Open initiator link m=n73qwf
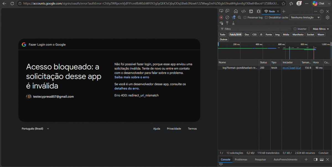 point(291,68)
